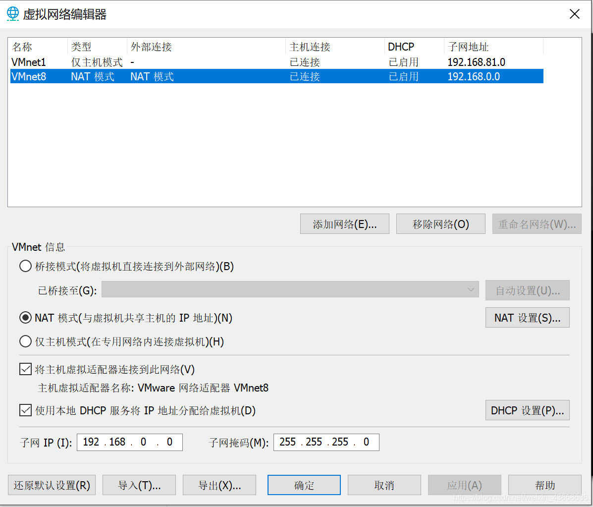Click 重命名网络(W)... button
Image resolution: width=593 pixels, height=507 pixels.
[x=537, y=224]
